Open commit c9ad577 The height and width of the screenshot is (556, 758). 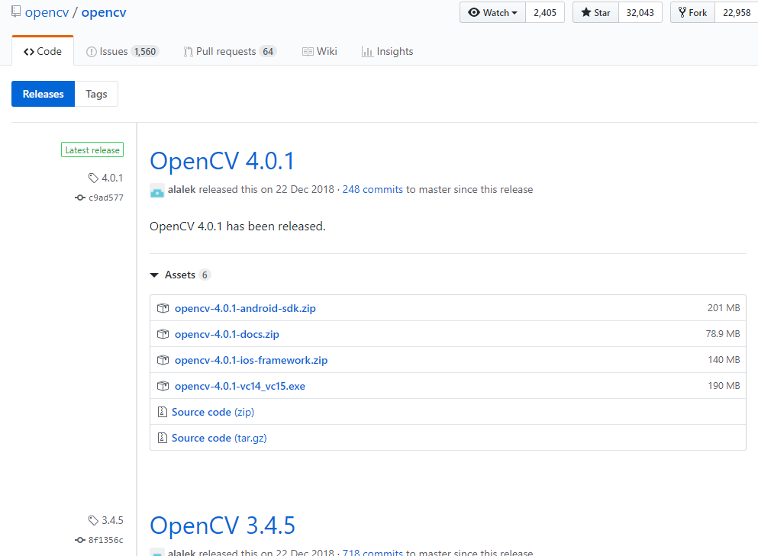[106, 198]
